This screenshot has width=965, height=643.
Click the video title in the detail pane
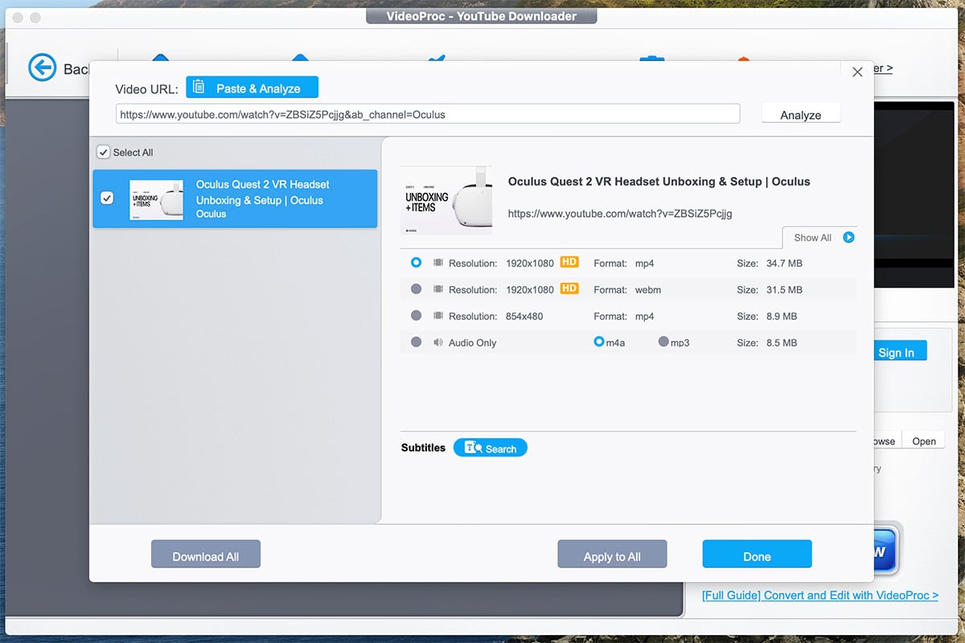[x=659, y=182]
